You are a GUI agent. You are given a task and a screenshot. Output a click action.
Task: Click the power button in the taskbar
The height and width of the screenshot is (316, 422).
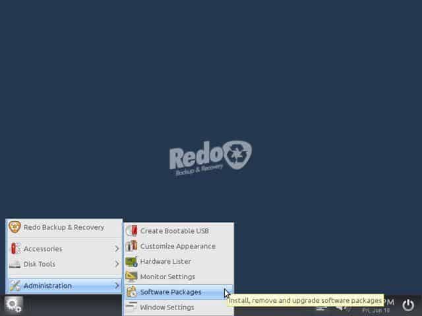[408, 305]
